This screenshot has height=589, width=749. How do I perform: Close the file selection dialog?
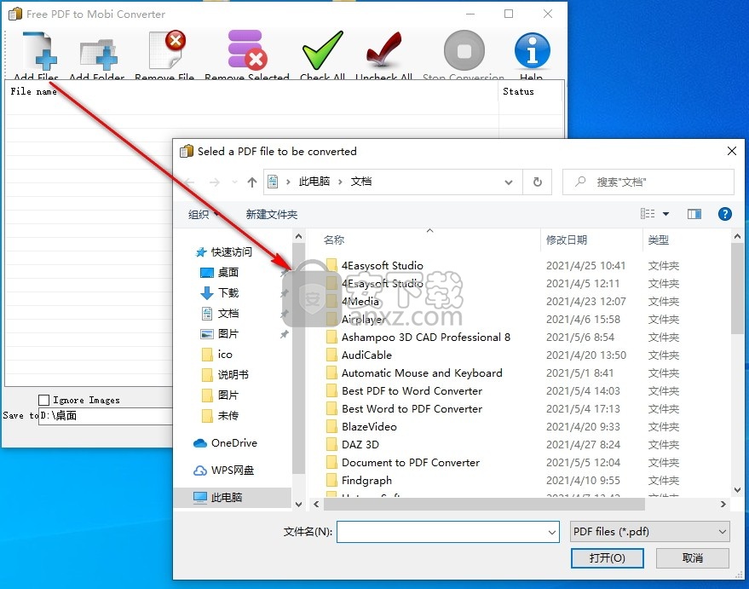731,151
